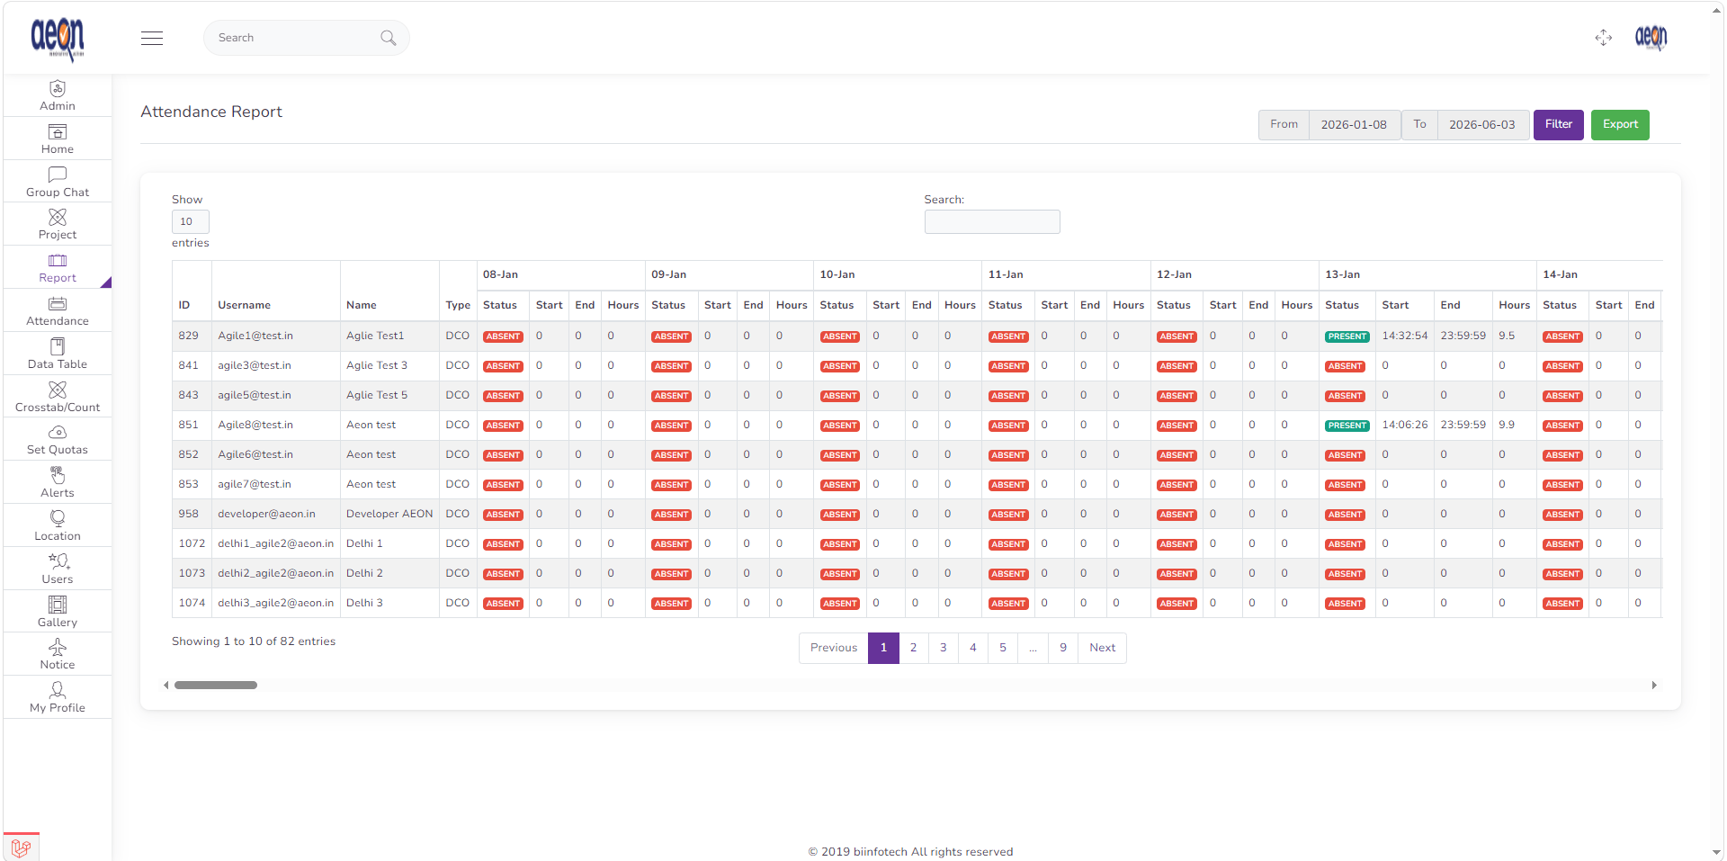The width and height of the screenshot is (1727, 861).
Task: Click the magnifier icon in top search
Action: [x=389, y=38]
